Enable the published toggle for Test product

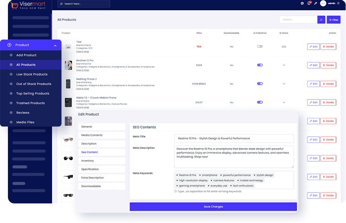click(260, 46)
